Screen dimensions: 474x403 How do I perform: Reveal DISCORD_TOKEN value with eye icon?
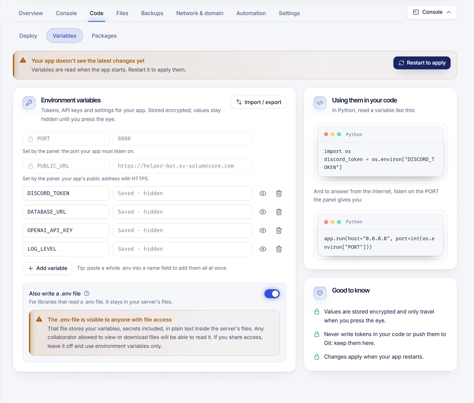pyautogui.click(x=263, y=193)
